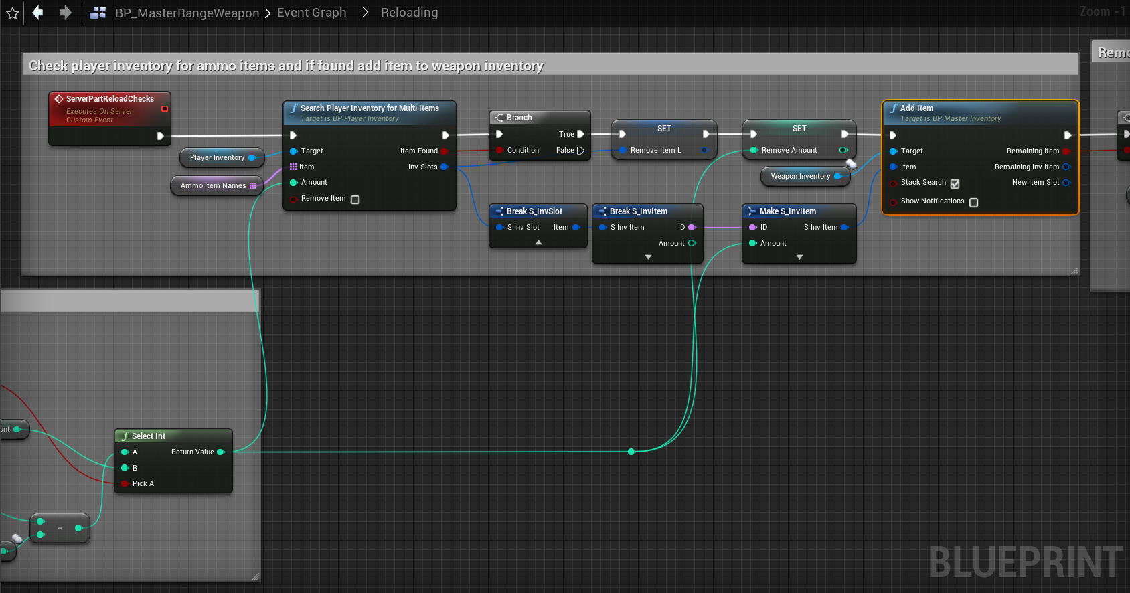Click the favorite star icon
The height and width of the screenshot is (593, 1130).
(x=12, y=13)
